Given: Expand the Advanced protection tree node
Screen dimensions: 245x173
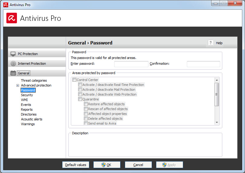Looking at the screenshot, I should coord(18,85).
